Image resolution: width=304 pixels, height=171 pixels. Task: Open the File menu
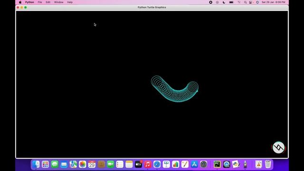[x=40, y=2]
